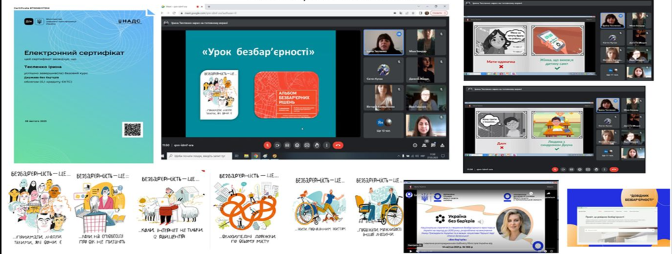
Task: Click the Chrome 'Оновити' update button
Action: (439, 13)
